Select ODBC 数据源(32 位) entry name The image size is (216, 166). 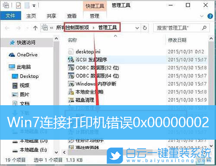click(97, 68)
